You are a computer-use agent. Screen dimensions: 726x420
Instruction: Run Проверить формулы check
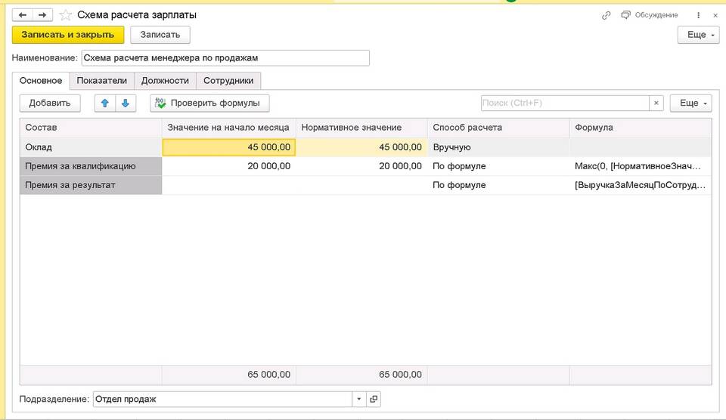[209, 103]
